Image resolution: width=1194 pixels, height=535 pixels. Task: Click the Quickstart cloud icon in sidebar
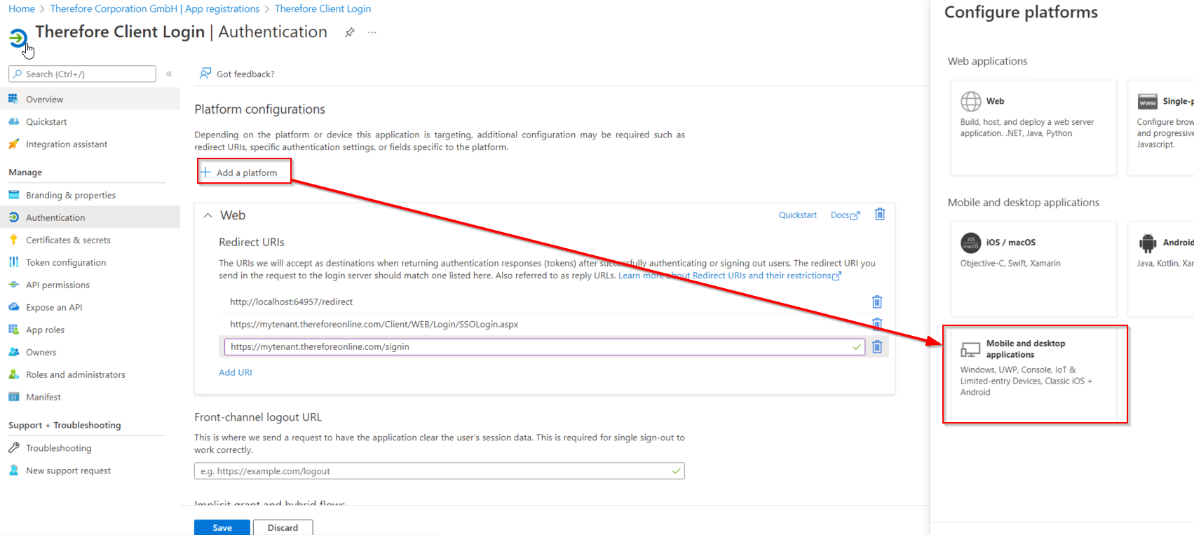13,121
